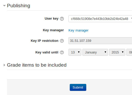Click the Key IP restriction label
Image resolution: width=132 pixels, height=95 pixels.
pos(44,41)
